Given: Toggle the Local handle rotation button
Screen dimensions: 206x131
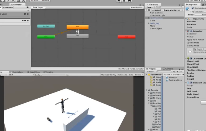Looking at the screenshot, I should point(45,1).
